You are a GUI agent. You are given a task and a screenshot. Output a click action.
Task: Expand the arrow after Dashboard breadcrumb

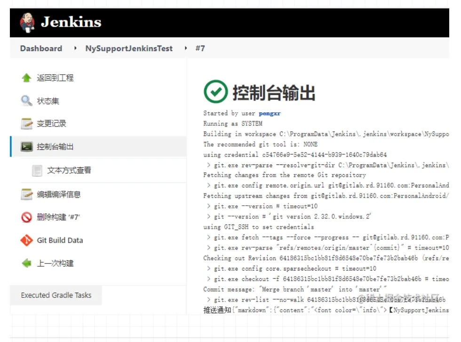pos(75,48)
